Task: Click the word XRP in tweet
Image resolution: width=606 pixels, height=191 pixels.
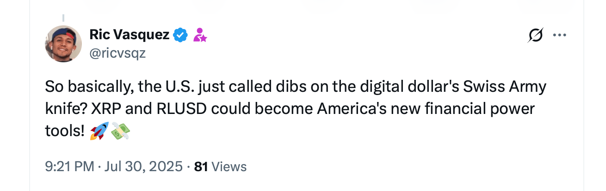Action: [106, 109]
